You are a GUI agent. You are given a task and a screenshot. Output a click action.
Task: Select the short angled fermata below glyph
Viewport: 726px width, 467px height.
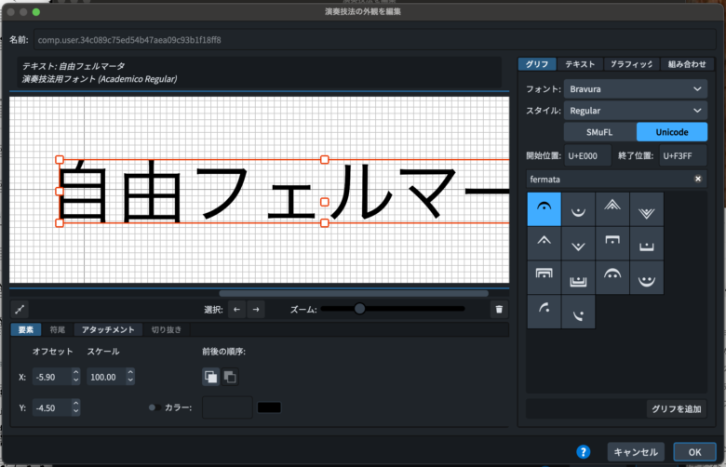coord(578,244)
